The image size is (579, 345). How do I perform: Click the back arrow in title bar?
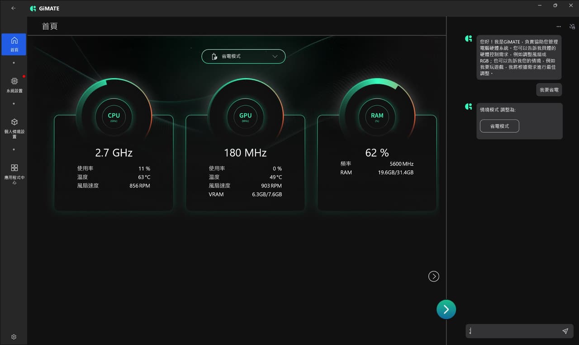(x=13, y=8)
